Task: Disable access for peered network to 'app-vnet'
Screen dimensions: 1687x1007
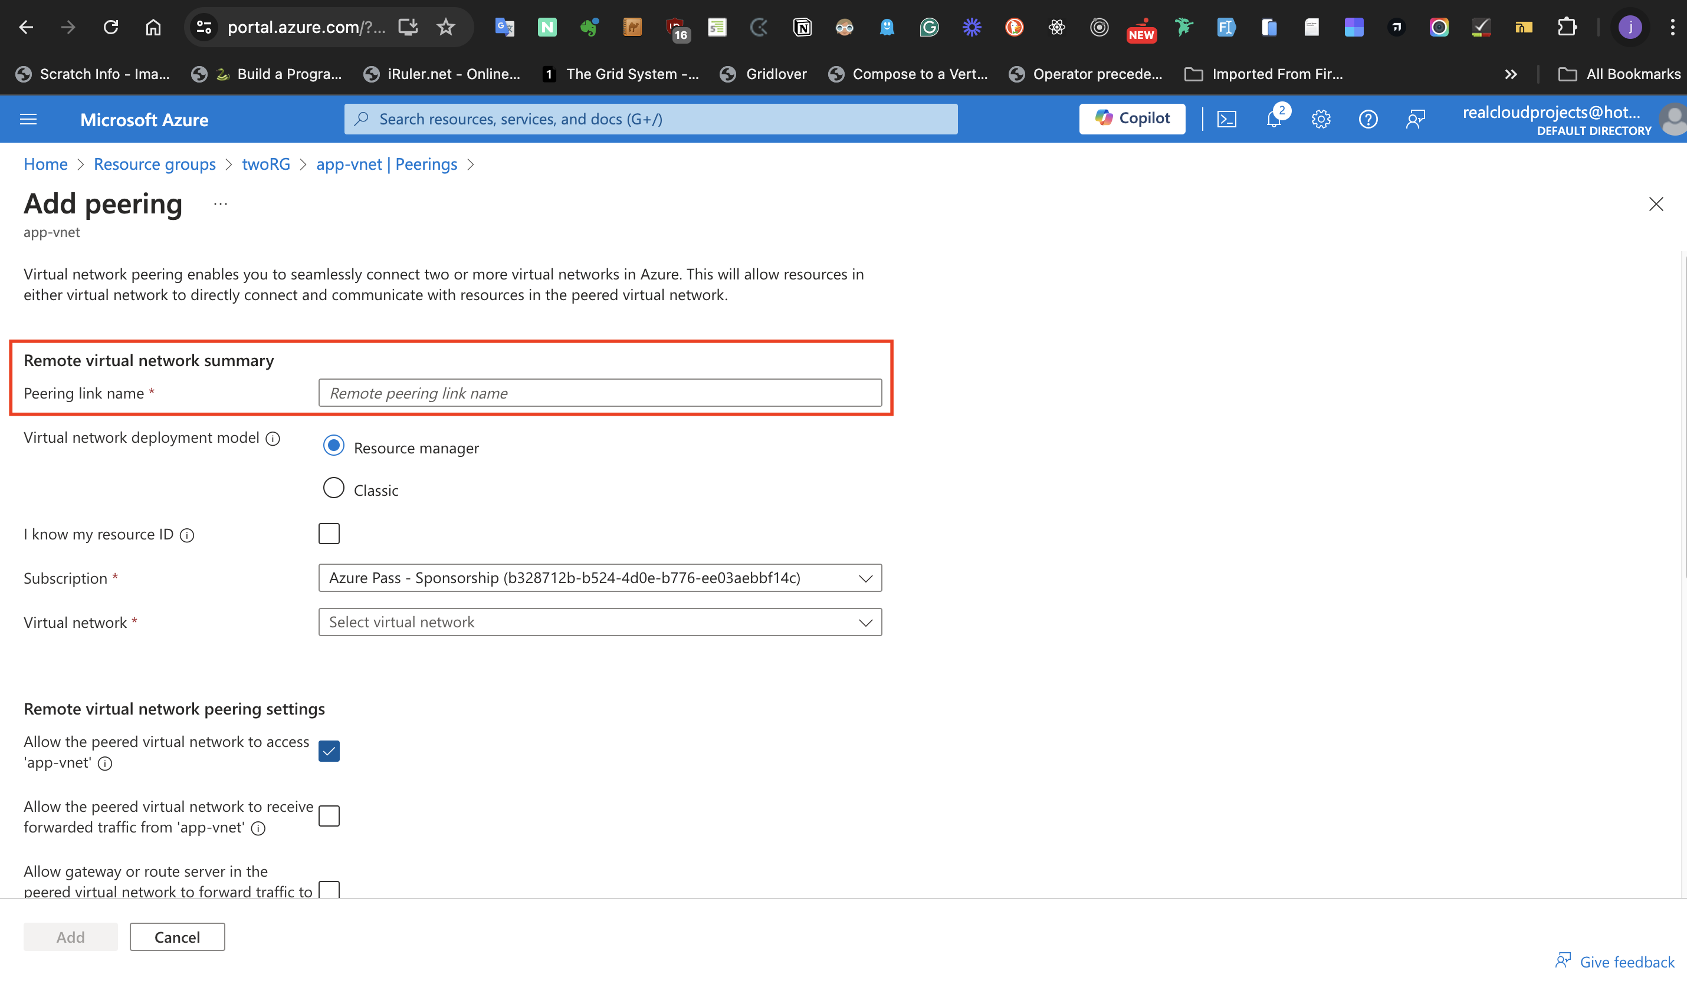Action: coord(329,751)
